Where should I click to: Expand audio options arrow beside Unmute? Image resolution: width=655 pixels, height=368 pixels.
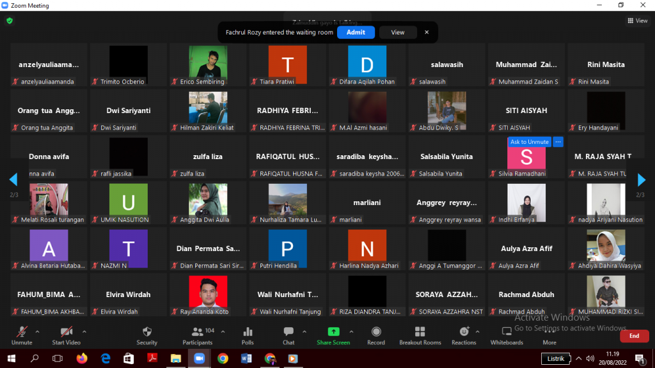pos(37,332)
